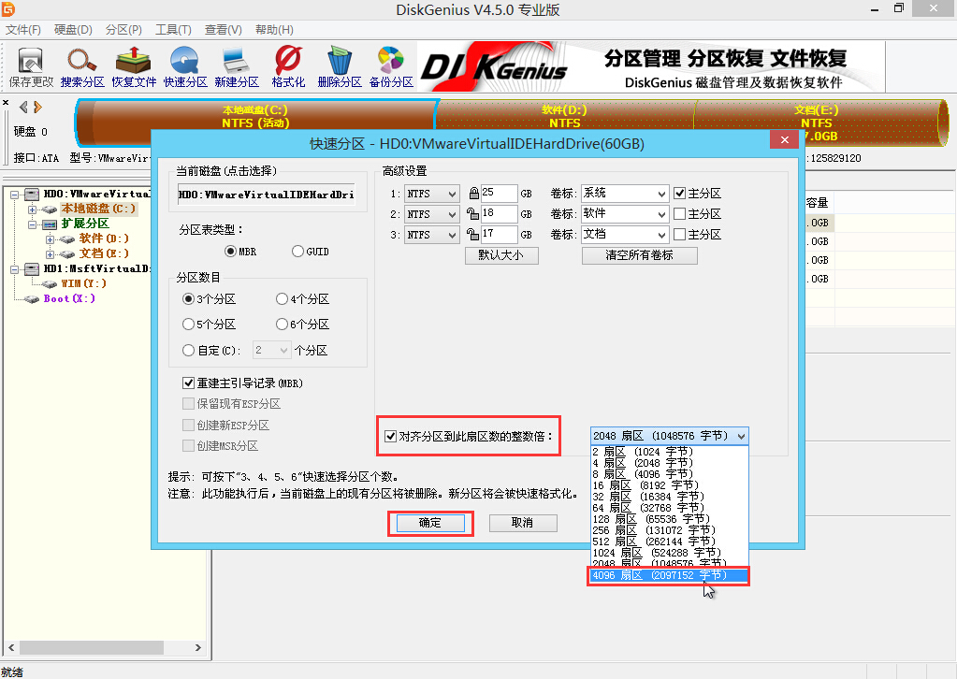Click the 清空所有卷标 button

pos(639,254)
